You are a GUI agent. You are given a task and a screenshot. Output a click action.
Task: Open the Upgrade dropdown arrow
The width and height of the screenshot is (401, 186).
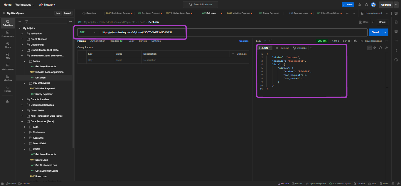point(396,5)
